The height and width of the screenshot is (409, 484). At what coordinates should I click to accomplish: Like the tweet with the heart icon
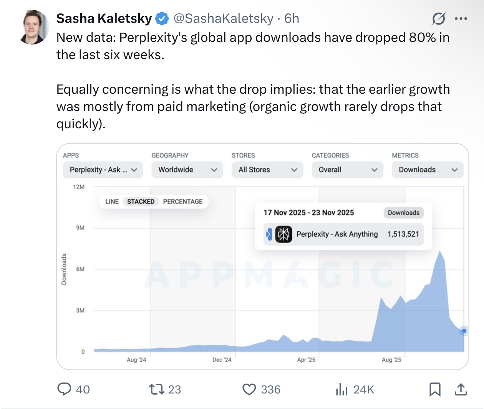249,389
